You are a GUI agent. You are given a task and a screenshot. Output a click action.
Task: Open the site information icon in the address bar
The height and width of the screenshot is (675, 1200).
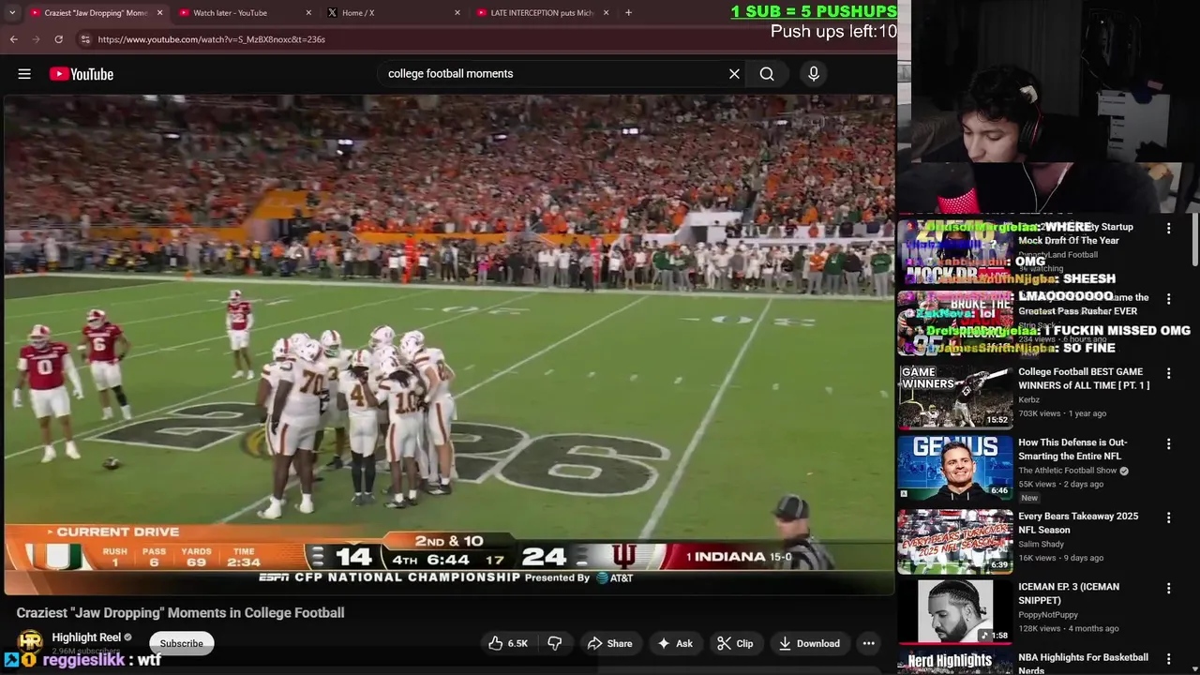(85, 39)
